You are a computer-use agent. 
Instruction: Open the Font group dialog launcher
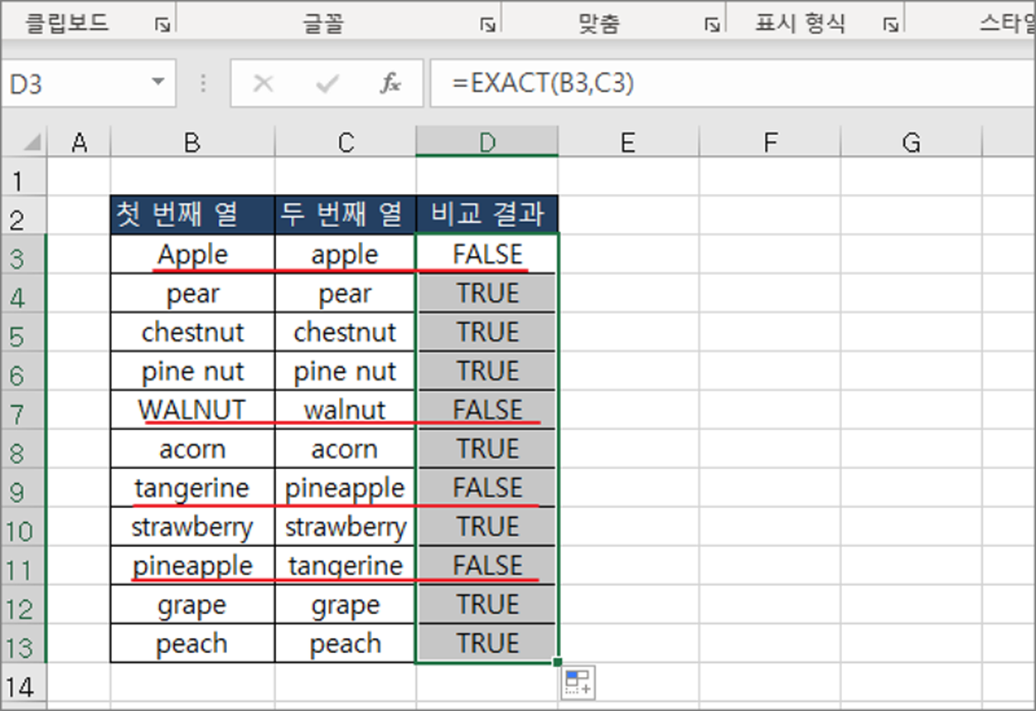point(487,26)
